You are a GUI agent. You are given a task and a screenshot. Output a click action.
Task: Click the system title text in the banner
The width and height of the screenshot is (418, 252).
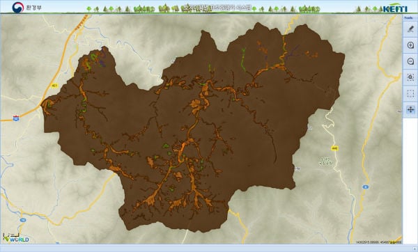[217, 8]
